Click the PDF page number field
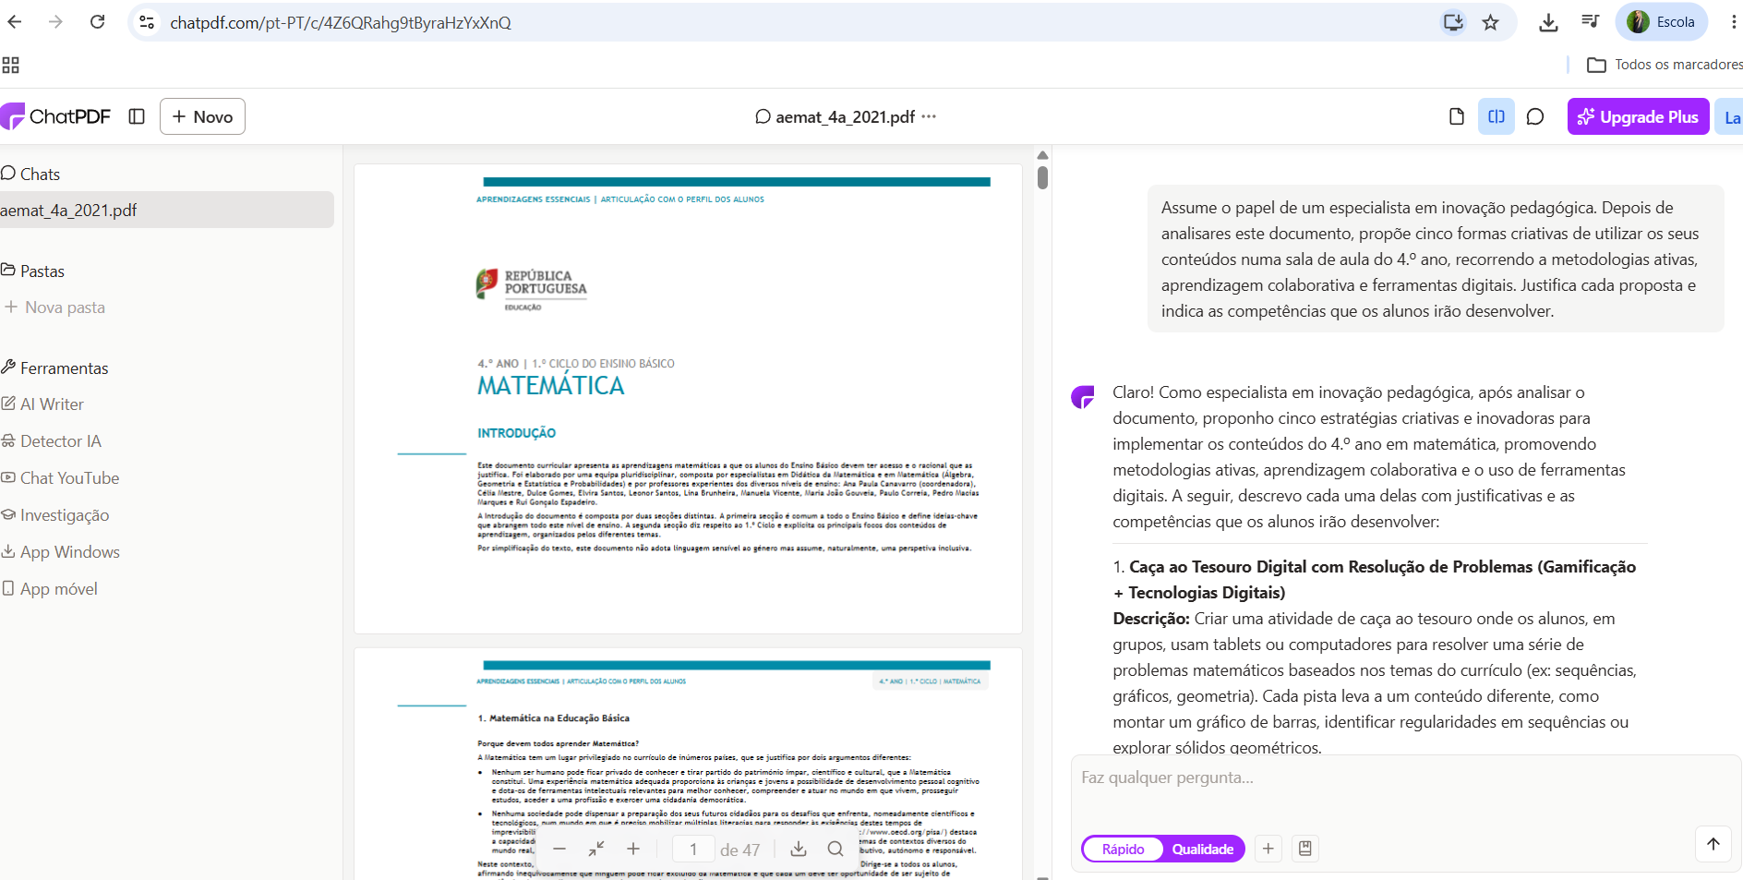1743x880 pixels. (x=693, y=849)
